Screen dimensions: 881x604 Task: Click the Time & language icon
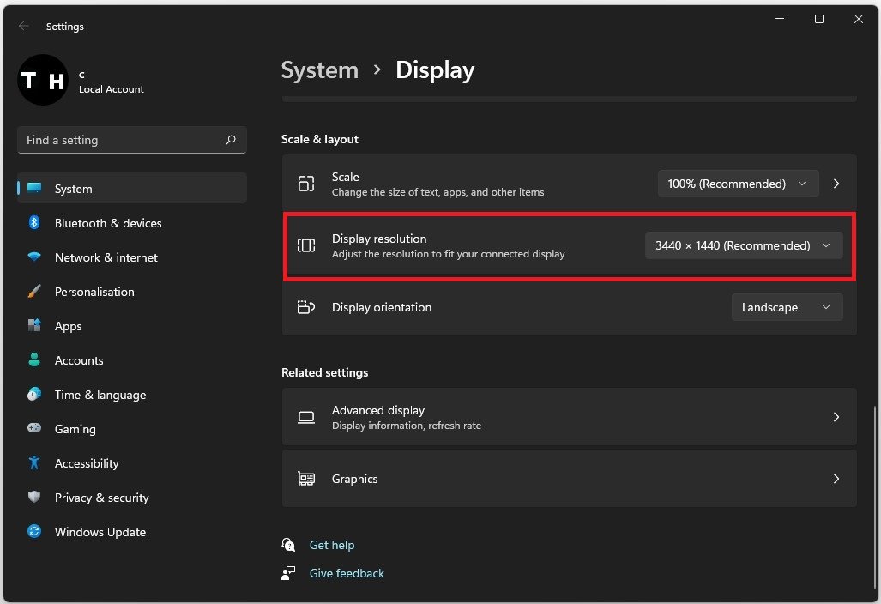34,395
